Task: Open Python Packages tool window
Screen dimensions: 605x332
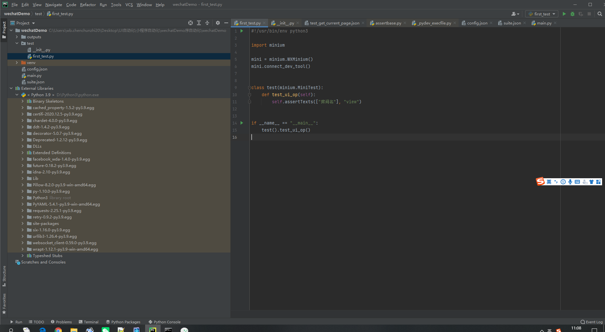Action: 123,322
